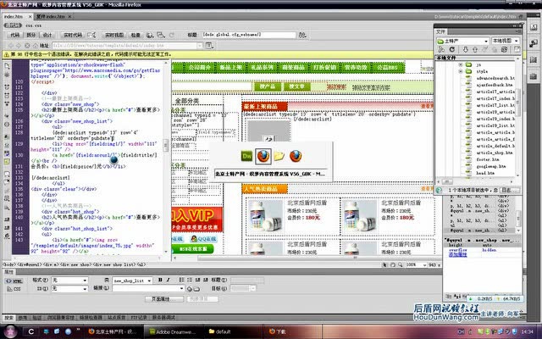Switch to the 文件 Files panel tab
542x339 pixels.
click(x=440, y=31)
